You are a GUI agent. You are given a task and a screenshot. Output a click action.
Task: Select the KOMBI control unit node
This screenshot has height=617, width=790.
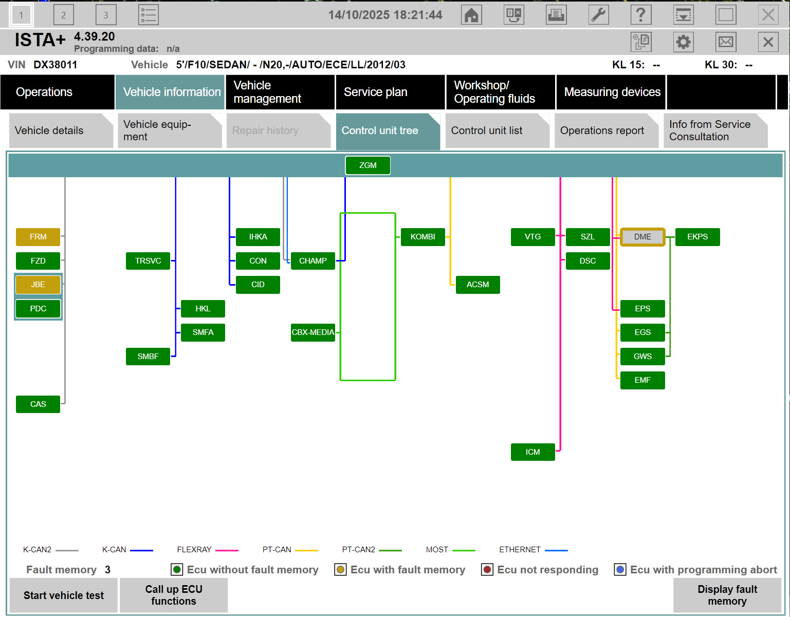coord(423,237)
